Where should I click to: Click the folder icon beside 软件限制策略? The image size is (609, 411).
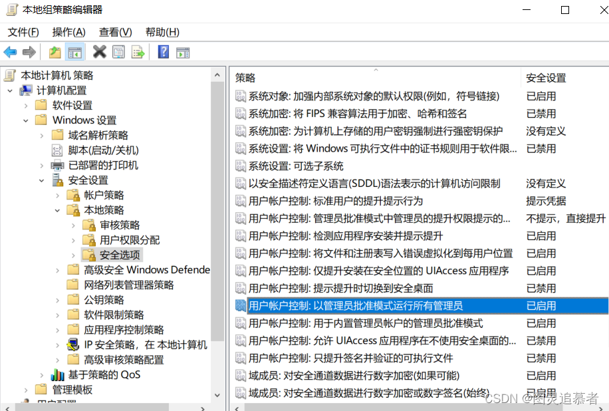pos(73,315)
